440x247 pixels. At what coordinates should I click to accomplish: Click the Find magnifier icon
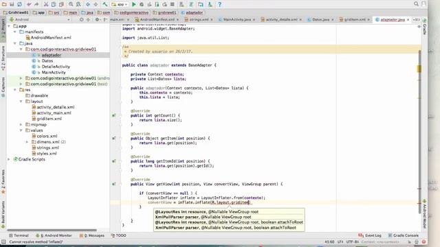tap(71, 4)
